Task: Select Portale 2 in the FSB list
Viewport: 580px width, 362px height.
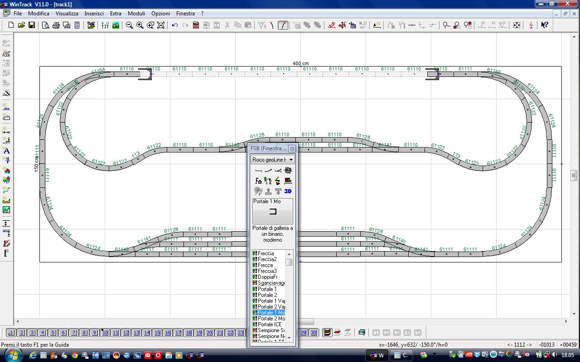Action: 269,295
